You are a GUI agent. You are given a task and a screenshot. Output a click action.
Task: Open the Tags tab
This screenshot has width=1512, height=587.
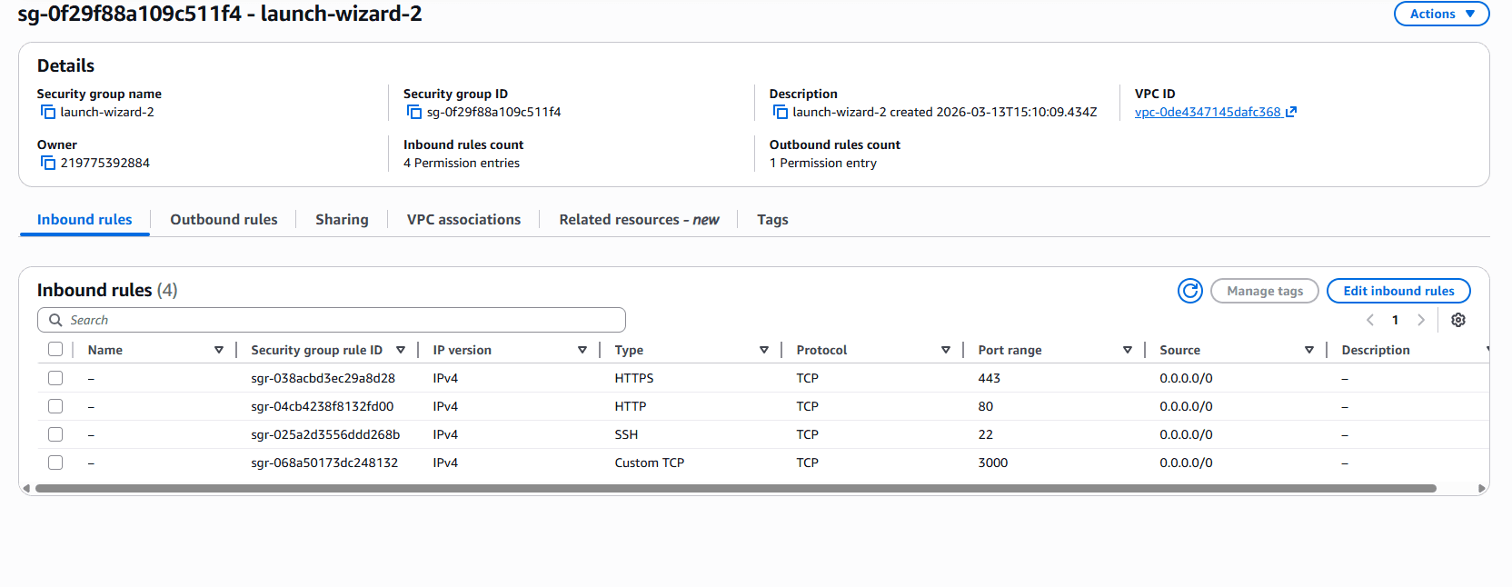(x=772, y=220)
